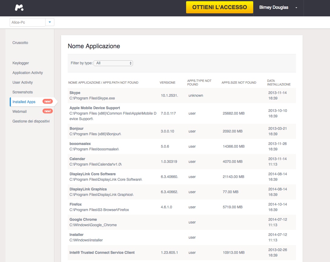Sort by the VERSIONE column header
330x262 pixels.
pos(168,82)
